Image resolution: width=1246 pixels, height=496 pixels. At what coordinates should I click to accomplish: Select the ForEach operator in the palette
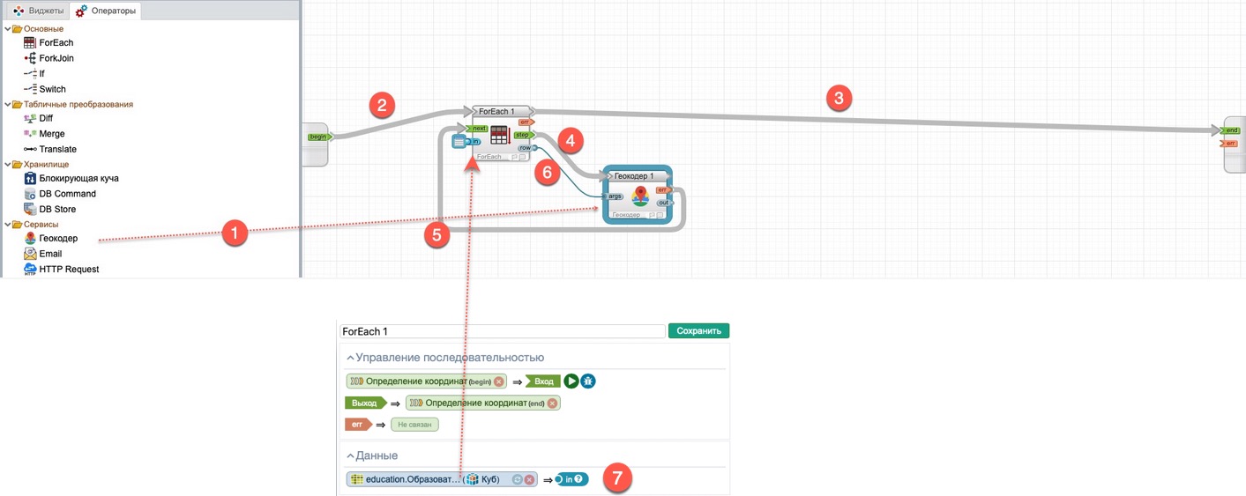click(x=56, y=42)
